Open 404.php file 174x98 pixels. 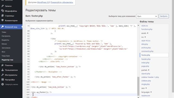pyautogui.click(x=144, y=44)
